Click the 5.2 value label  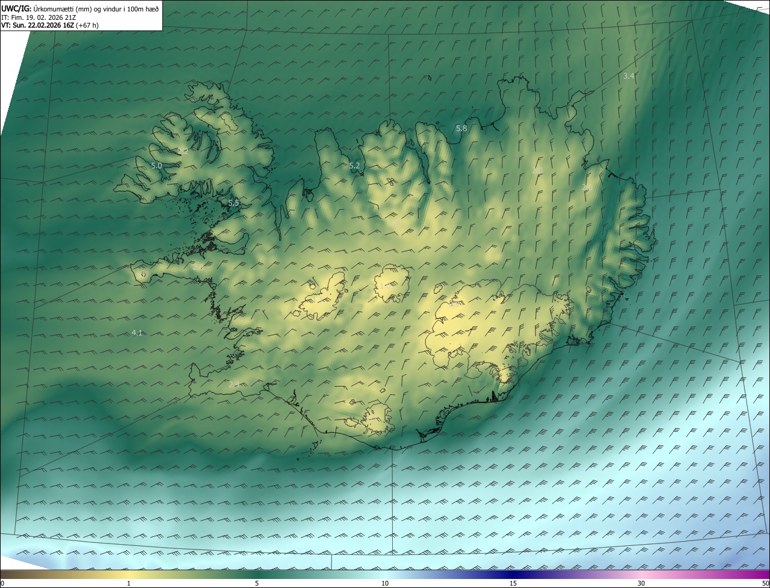click(x=354, y=165)
